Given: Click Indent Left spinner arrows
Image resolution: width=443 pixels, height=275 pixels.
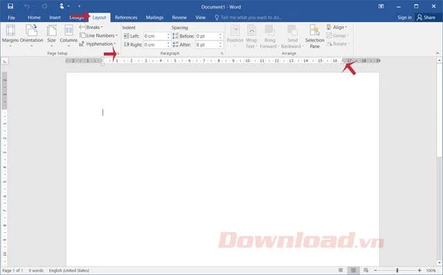Looking at the screenshot, I should click(x=168, y=36).
